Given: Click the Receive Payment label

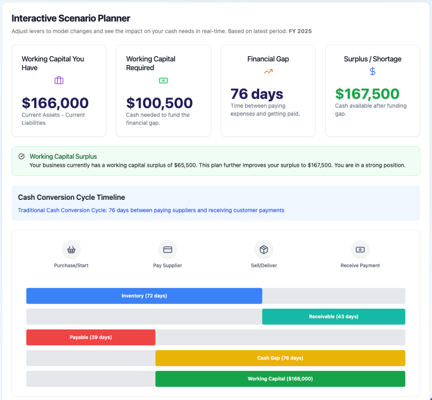Looking at the screenshot, I should 360,265.
